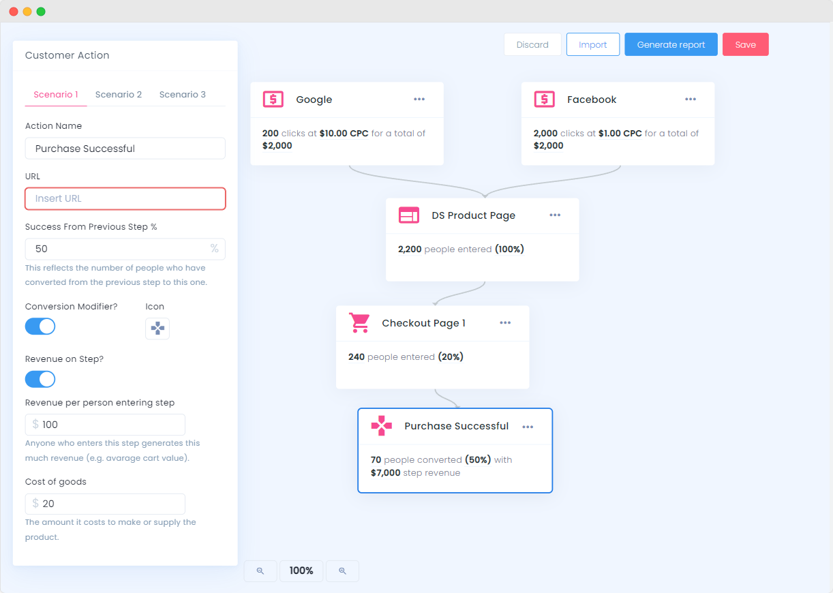Disable the Conversion Modifier toggle

point(40,326)
